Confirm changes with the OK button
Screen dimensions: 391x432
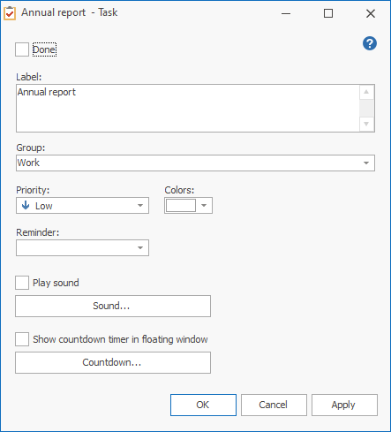203,405
